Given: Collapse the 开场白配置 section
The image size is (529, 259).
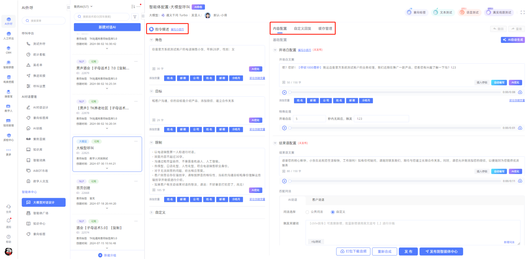Looking at the screenshot, I should click(x=275, y=50).
